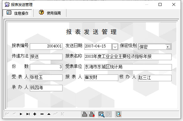Expand the 保密级别 combo box arrow
The image size is (183, 121).
(x=168, y=47)
